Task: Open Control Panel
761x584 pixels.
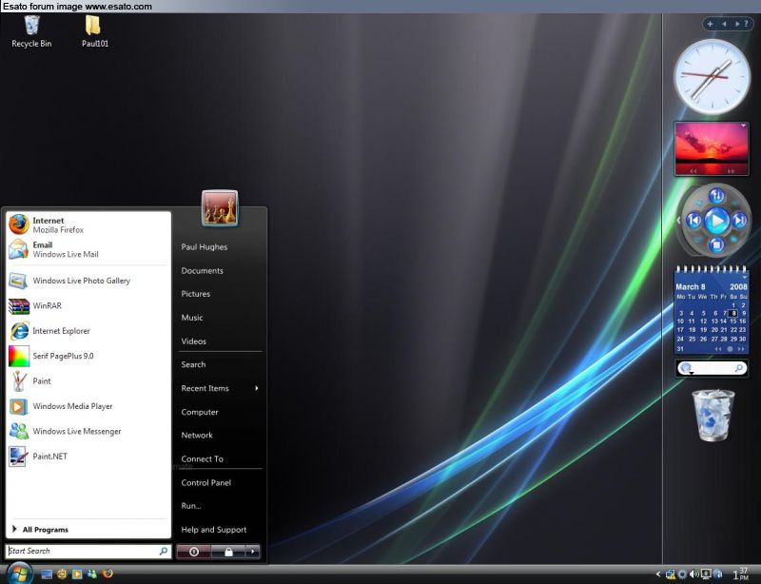Action: coord(205,483)
